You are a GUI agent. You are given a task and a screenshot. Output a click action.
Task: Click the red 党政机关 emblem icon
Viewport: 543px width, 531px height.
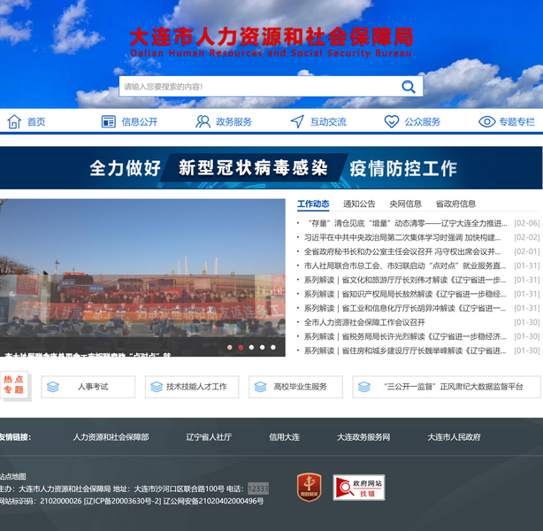[308, 487]
